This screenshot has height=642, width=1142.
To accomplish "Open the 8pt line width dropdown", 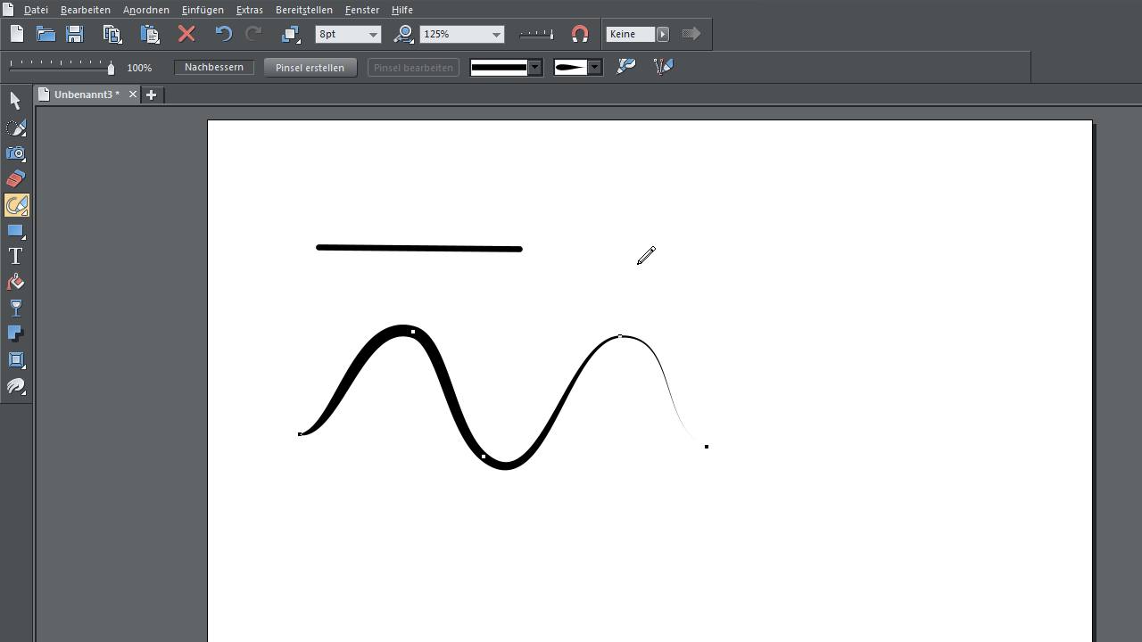I will click(373, 35).
